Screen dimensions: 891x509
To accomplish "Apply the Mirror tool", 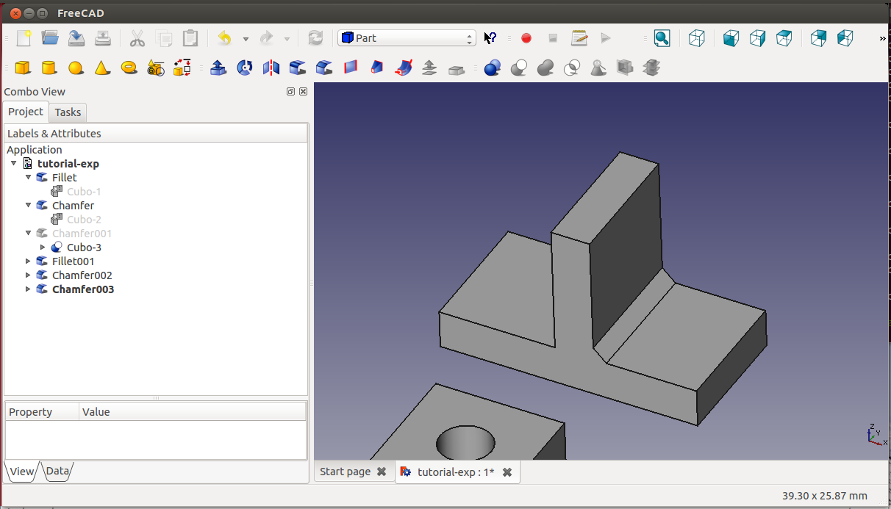I will pyautogui.click(x=271, y=68).
